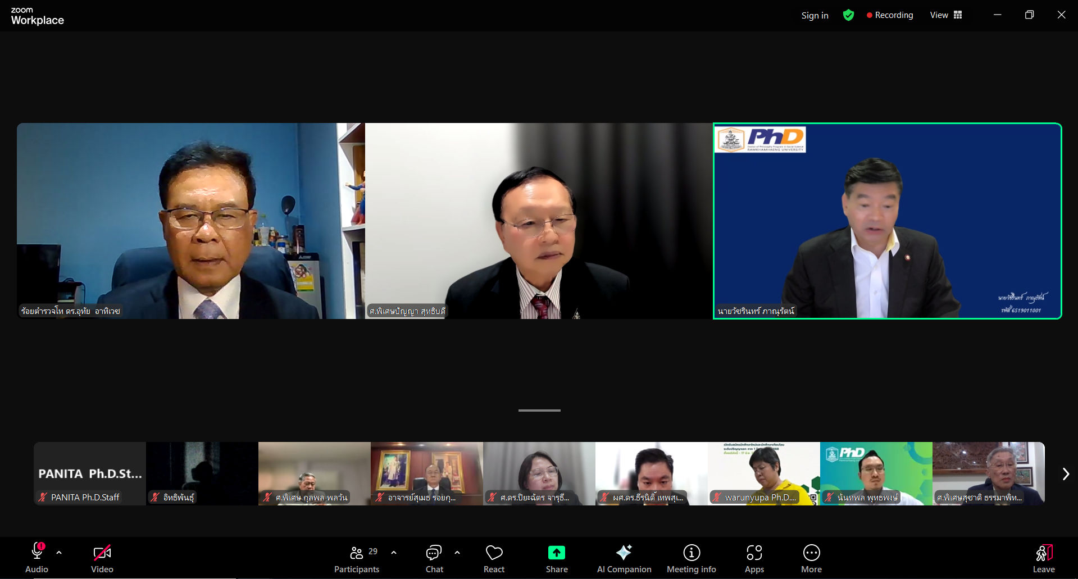The image size is (1078, 579).
Task: Select อาจารย์สุเมธ participant tile
Action: coord(427,473)
